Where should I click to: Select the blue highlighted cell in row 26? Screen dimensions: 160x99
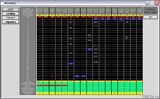pos(71,64)
